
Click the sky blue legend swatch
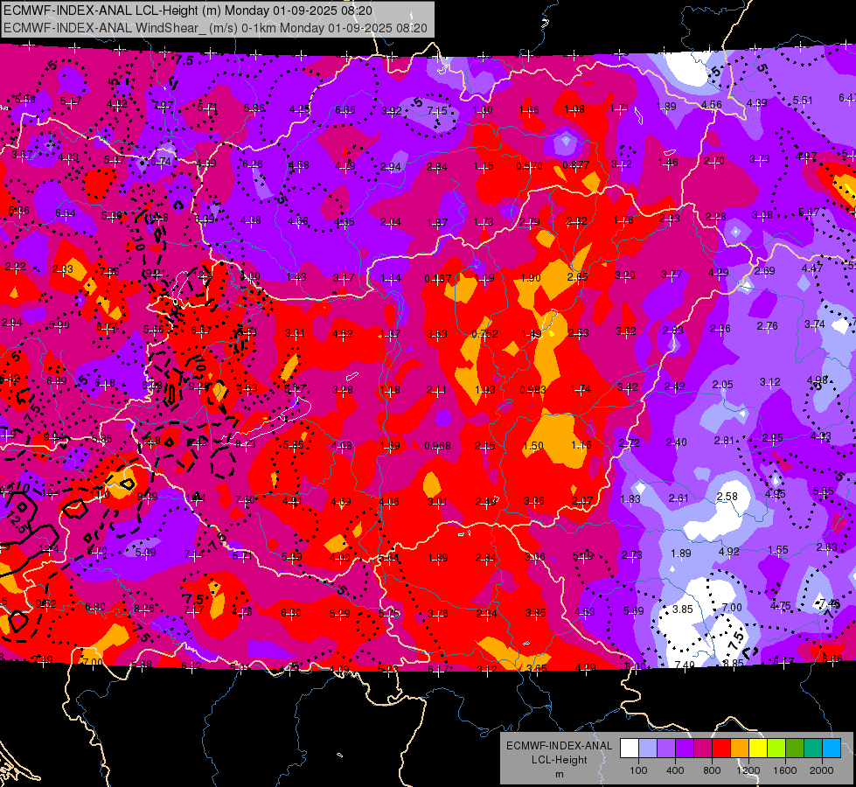(832, 749)
